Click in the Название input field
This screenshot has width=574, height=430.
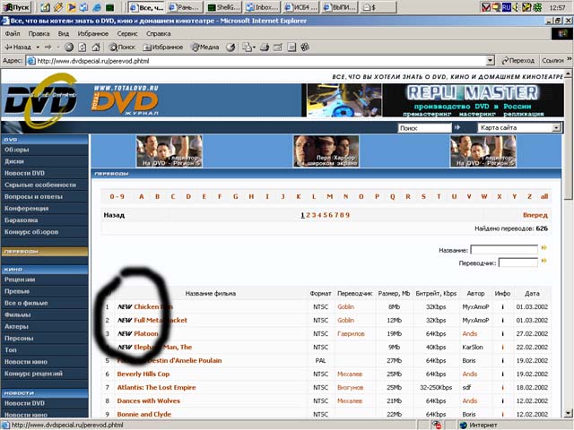tap(504, 250)
